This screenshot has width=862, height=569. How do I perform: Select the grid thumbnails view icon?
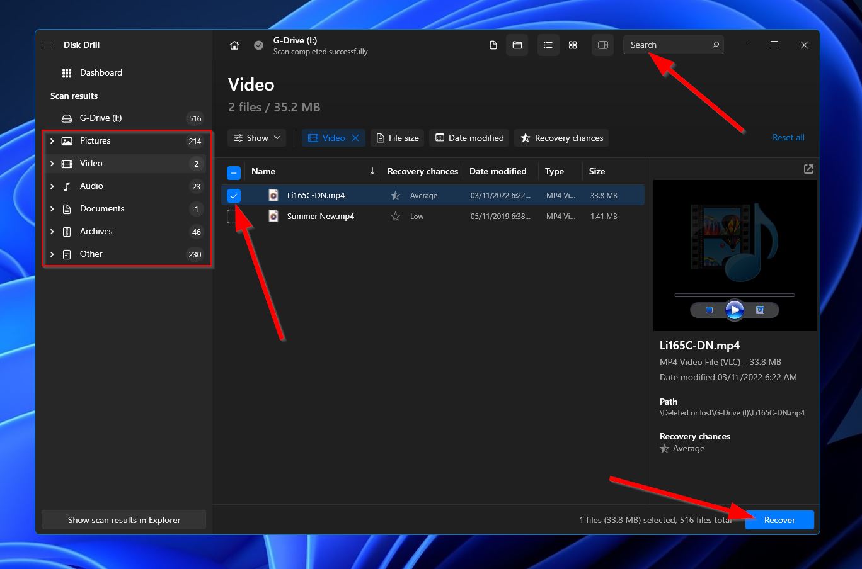(x=573, y=45)
